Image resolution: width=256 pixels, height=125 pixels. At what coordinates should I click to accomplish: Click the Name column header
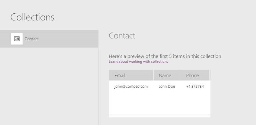[165, 76]
